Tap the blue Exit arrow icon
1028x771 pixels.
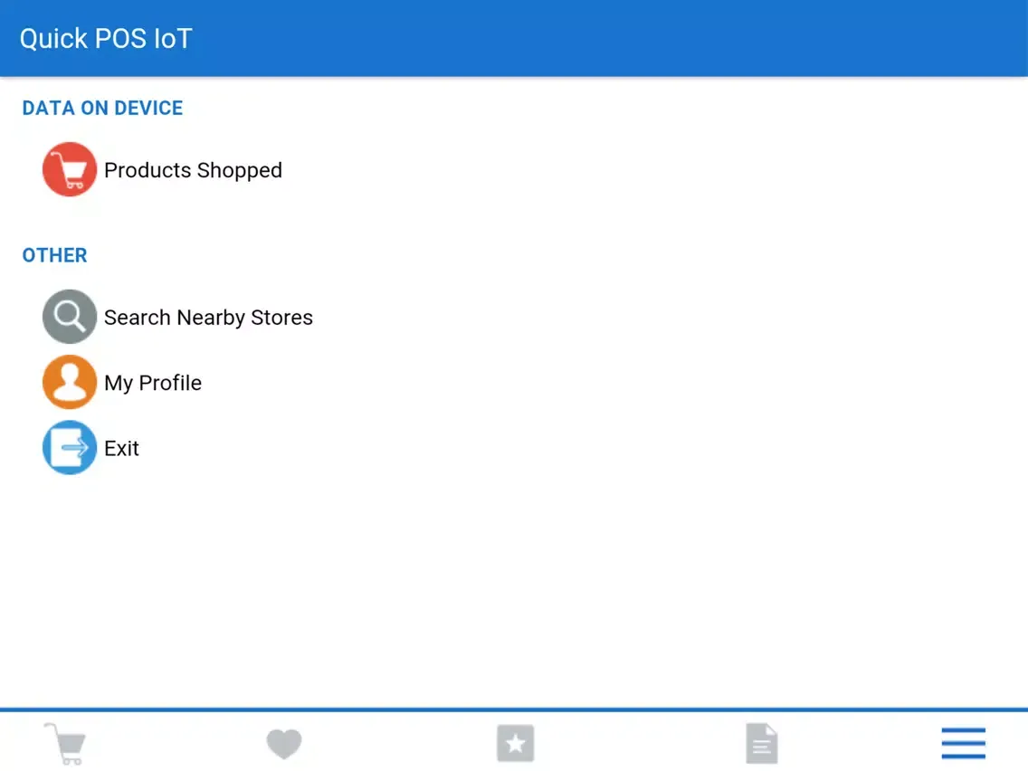click(70, 448)
